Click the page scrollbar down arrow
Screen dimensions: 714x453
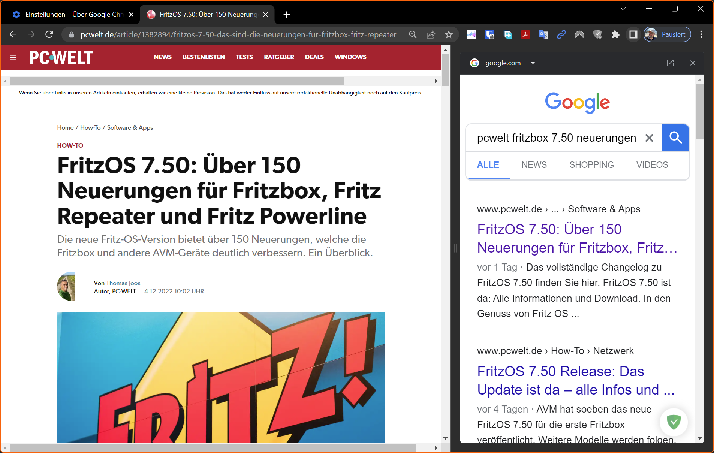click(x=445, y=438)
